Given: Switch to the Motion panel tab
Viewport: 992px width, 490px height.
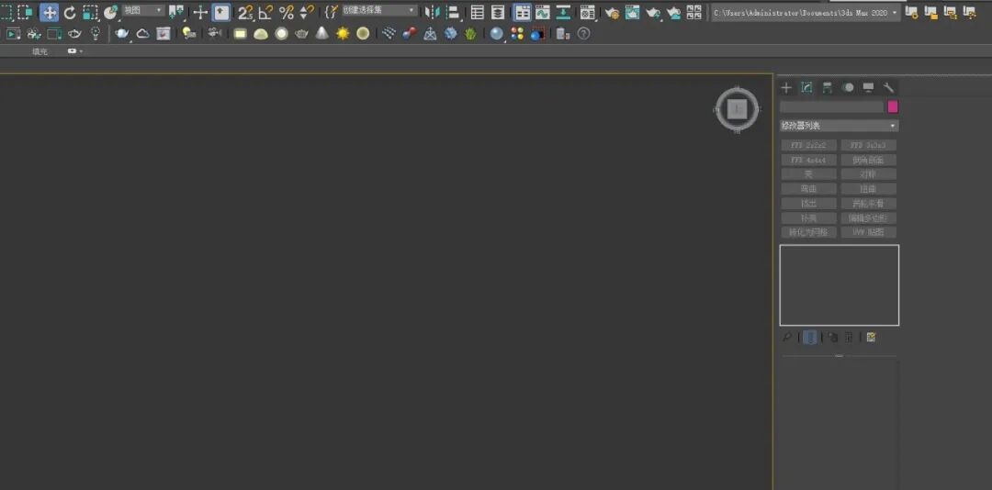Looking at the screenshot, I should click(x=848, y=88).
